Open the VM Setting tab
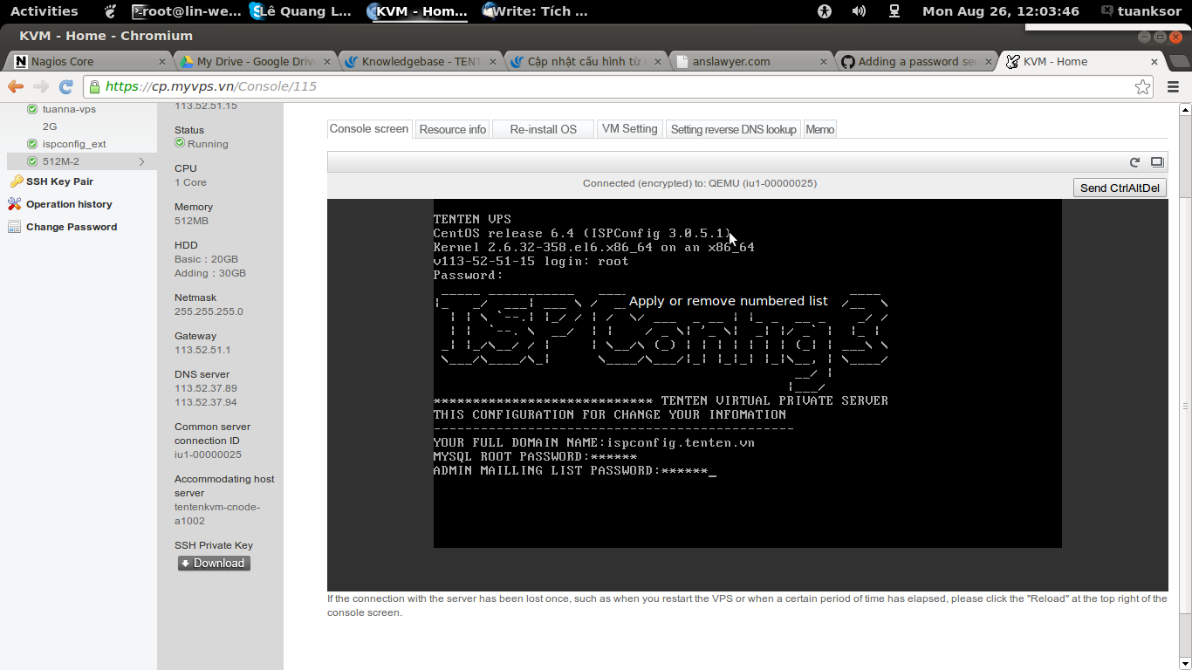 [x=630, y=129]
